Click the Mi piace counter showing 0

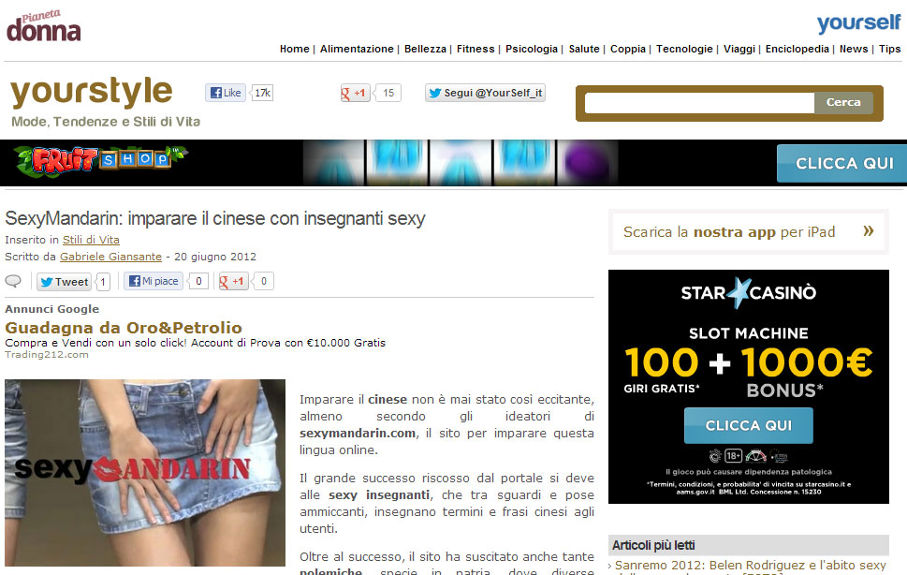tap(198, 281)
